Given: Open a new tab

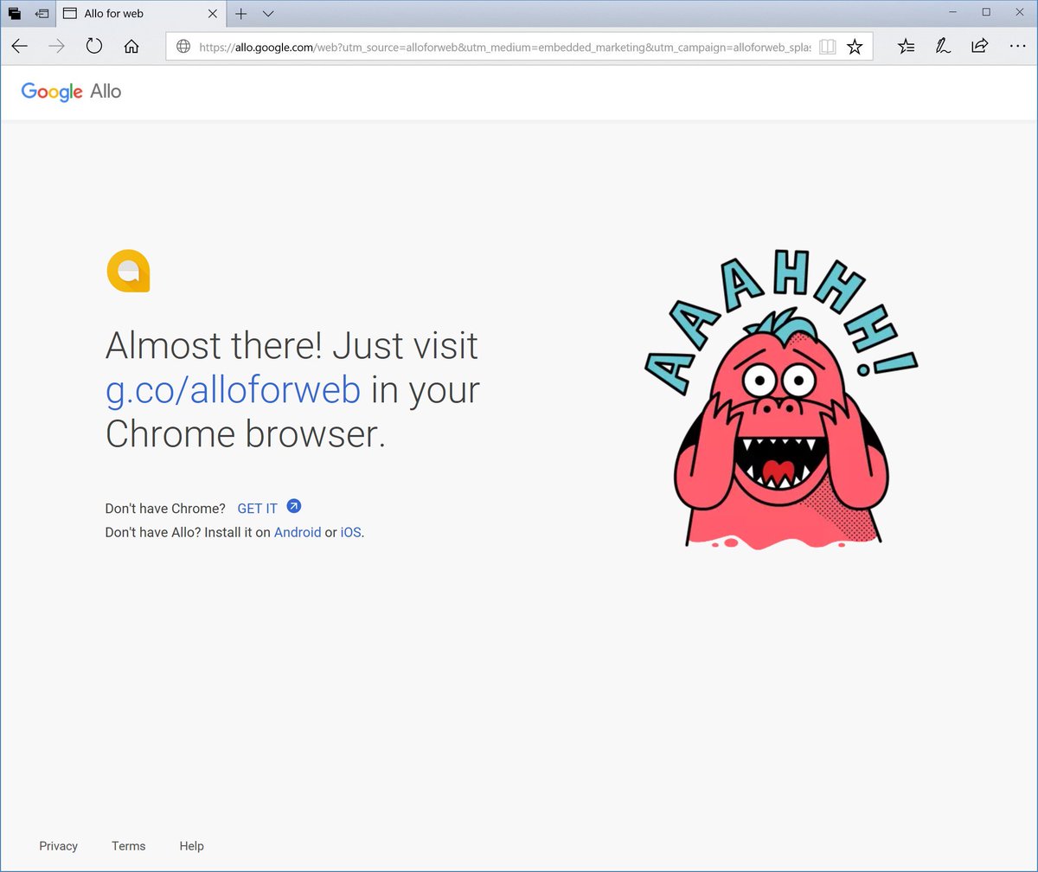Looking at the screenshot, I should tap(241, 14).
